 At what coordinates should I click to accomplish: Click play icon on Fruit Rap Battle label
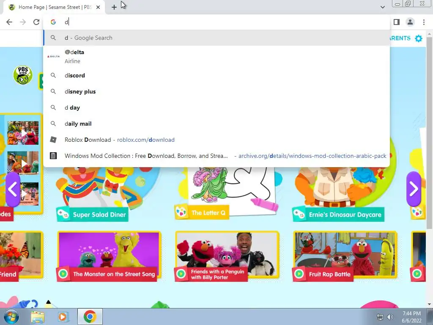[299, 274]
